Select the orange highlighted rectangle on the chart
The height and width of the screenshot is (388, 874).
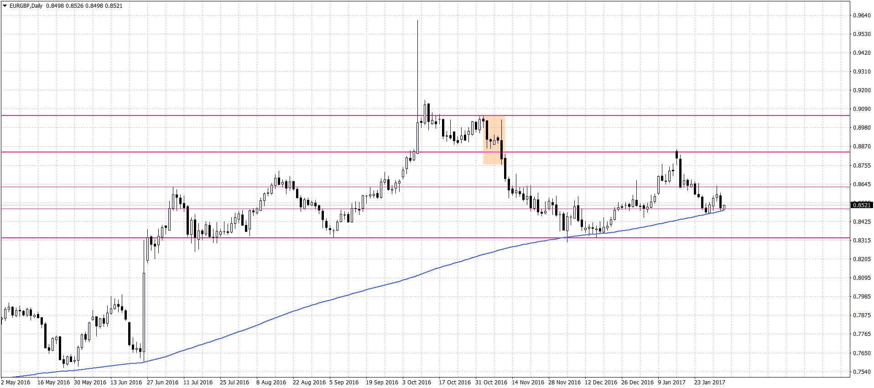click(494, 140)
